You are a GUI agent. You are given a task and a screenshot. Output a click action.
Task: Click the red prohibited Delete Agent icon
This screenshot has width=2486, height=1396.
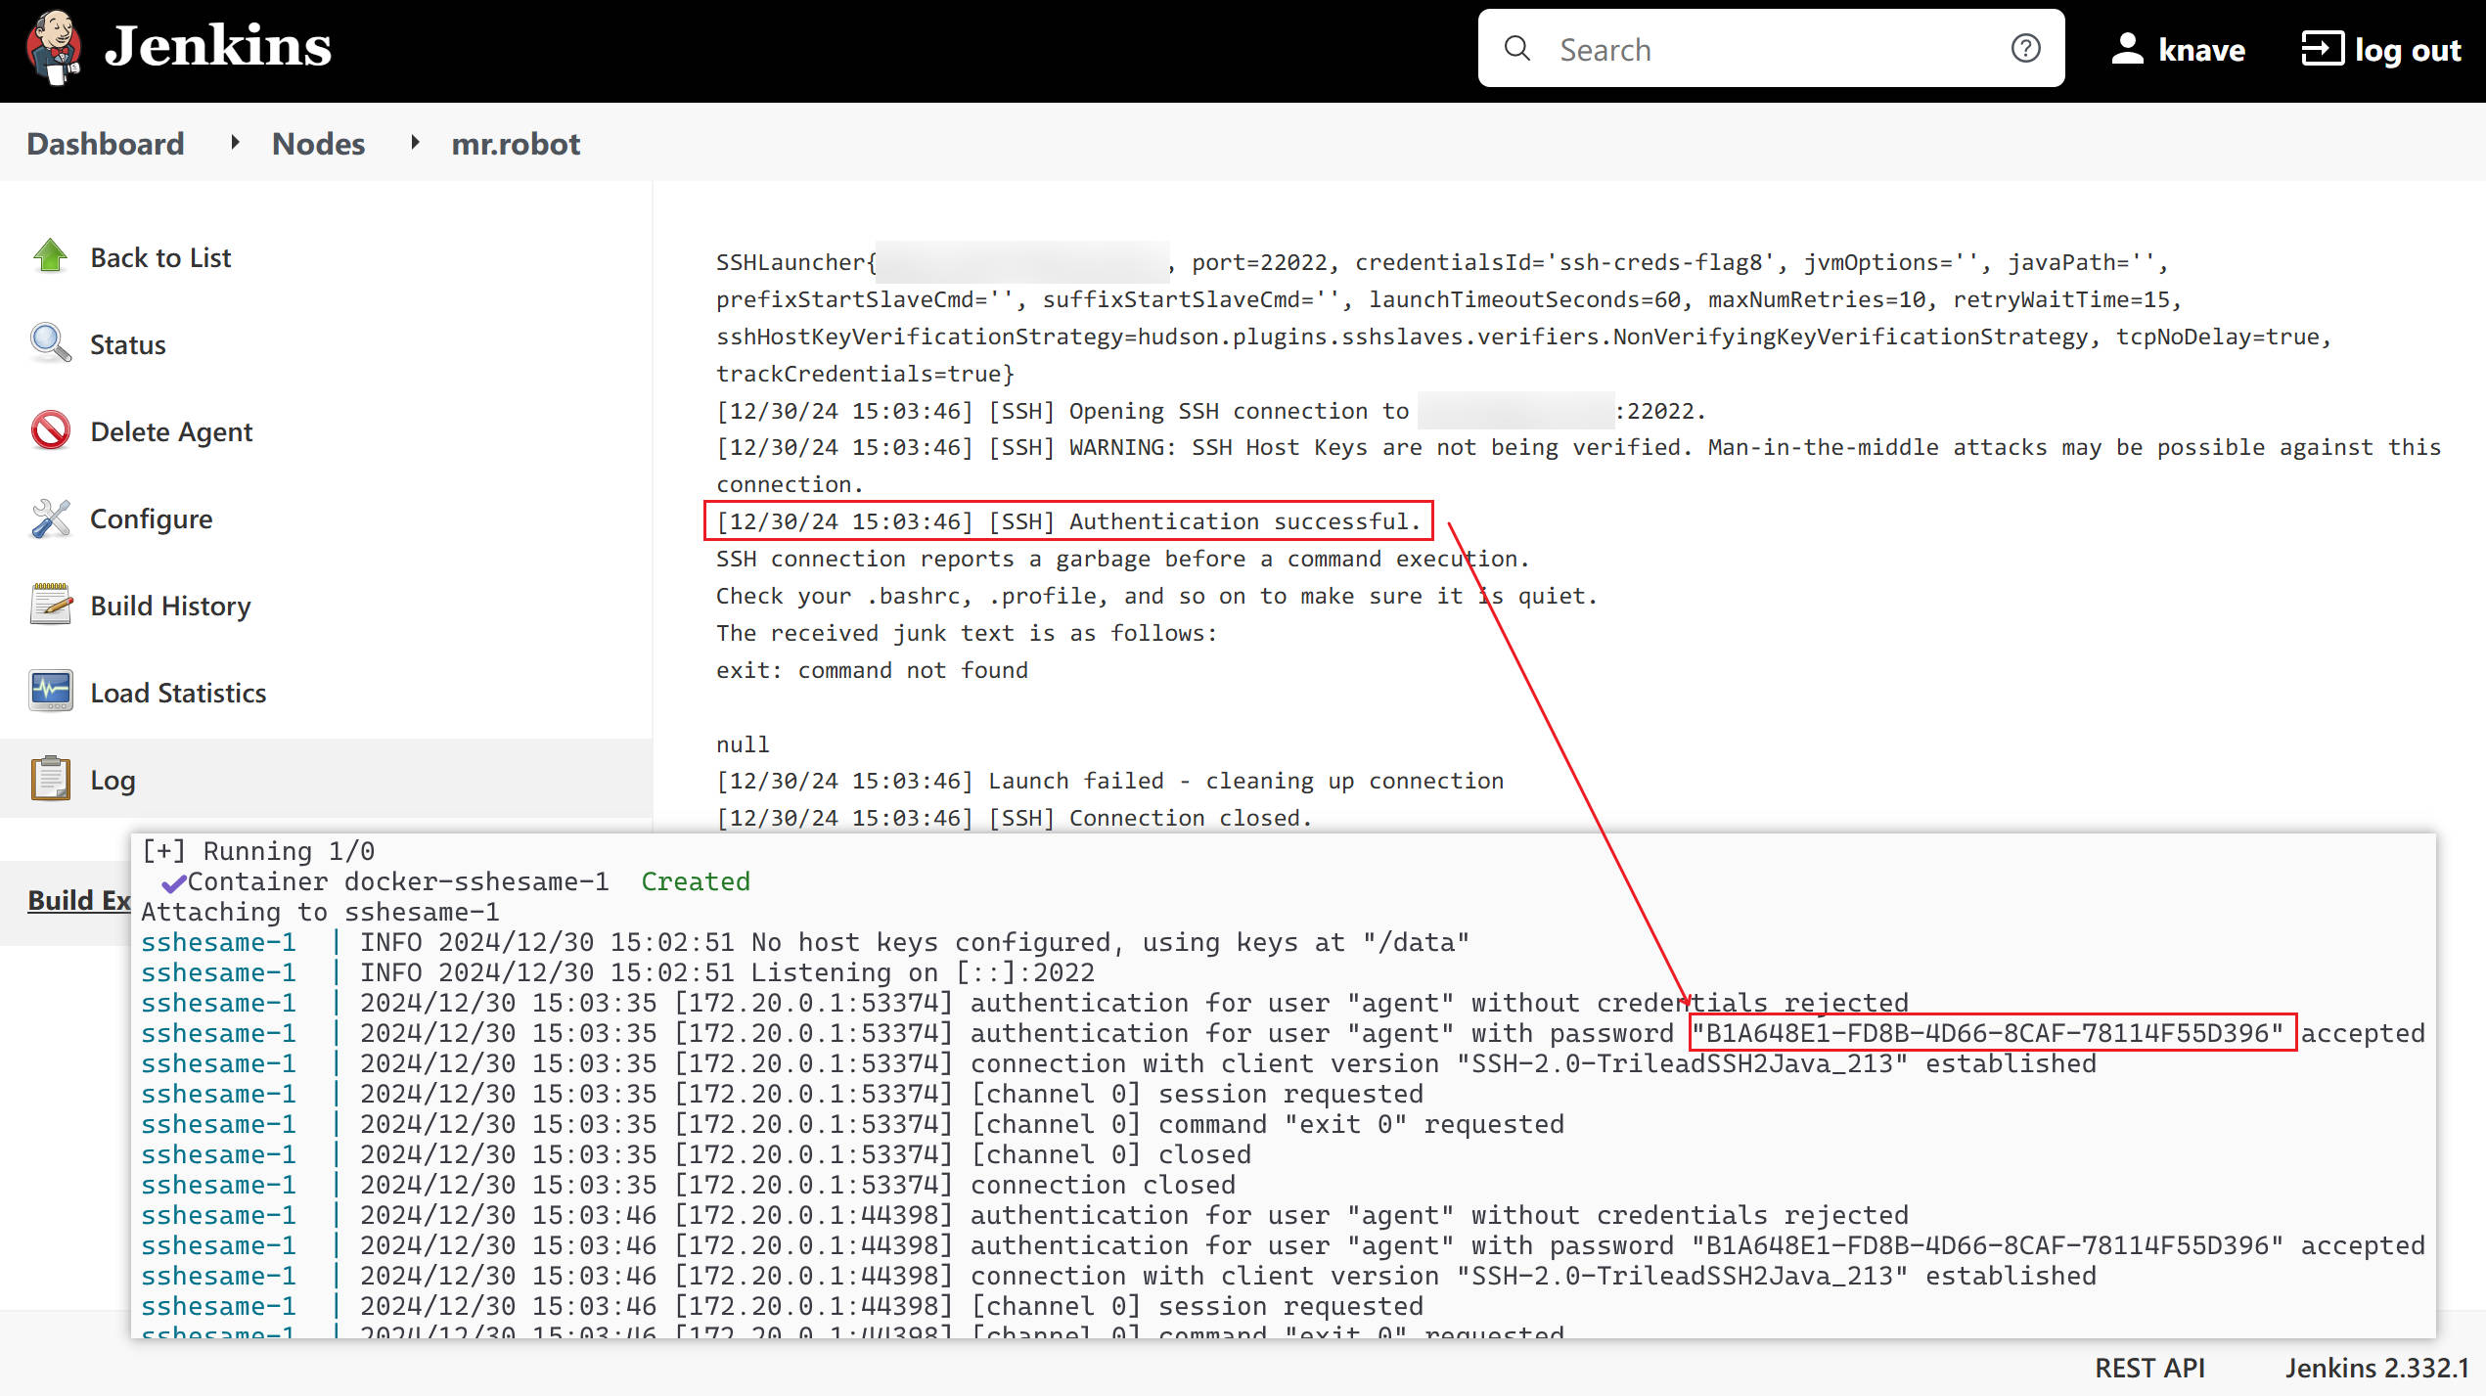tap(51, 430)
